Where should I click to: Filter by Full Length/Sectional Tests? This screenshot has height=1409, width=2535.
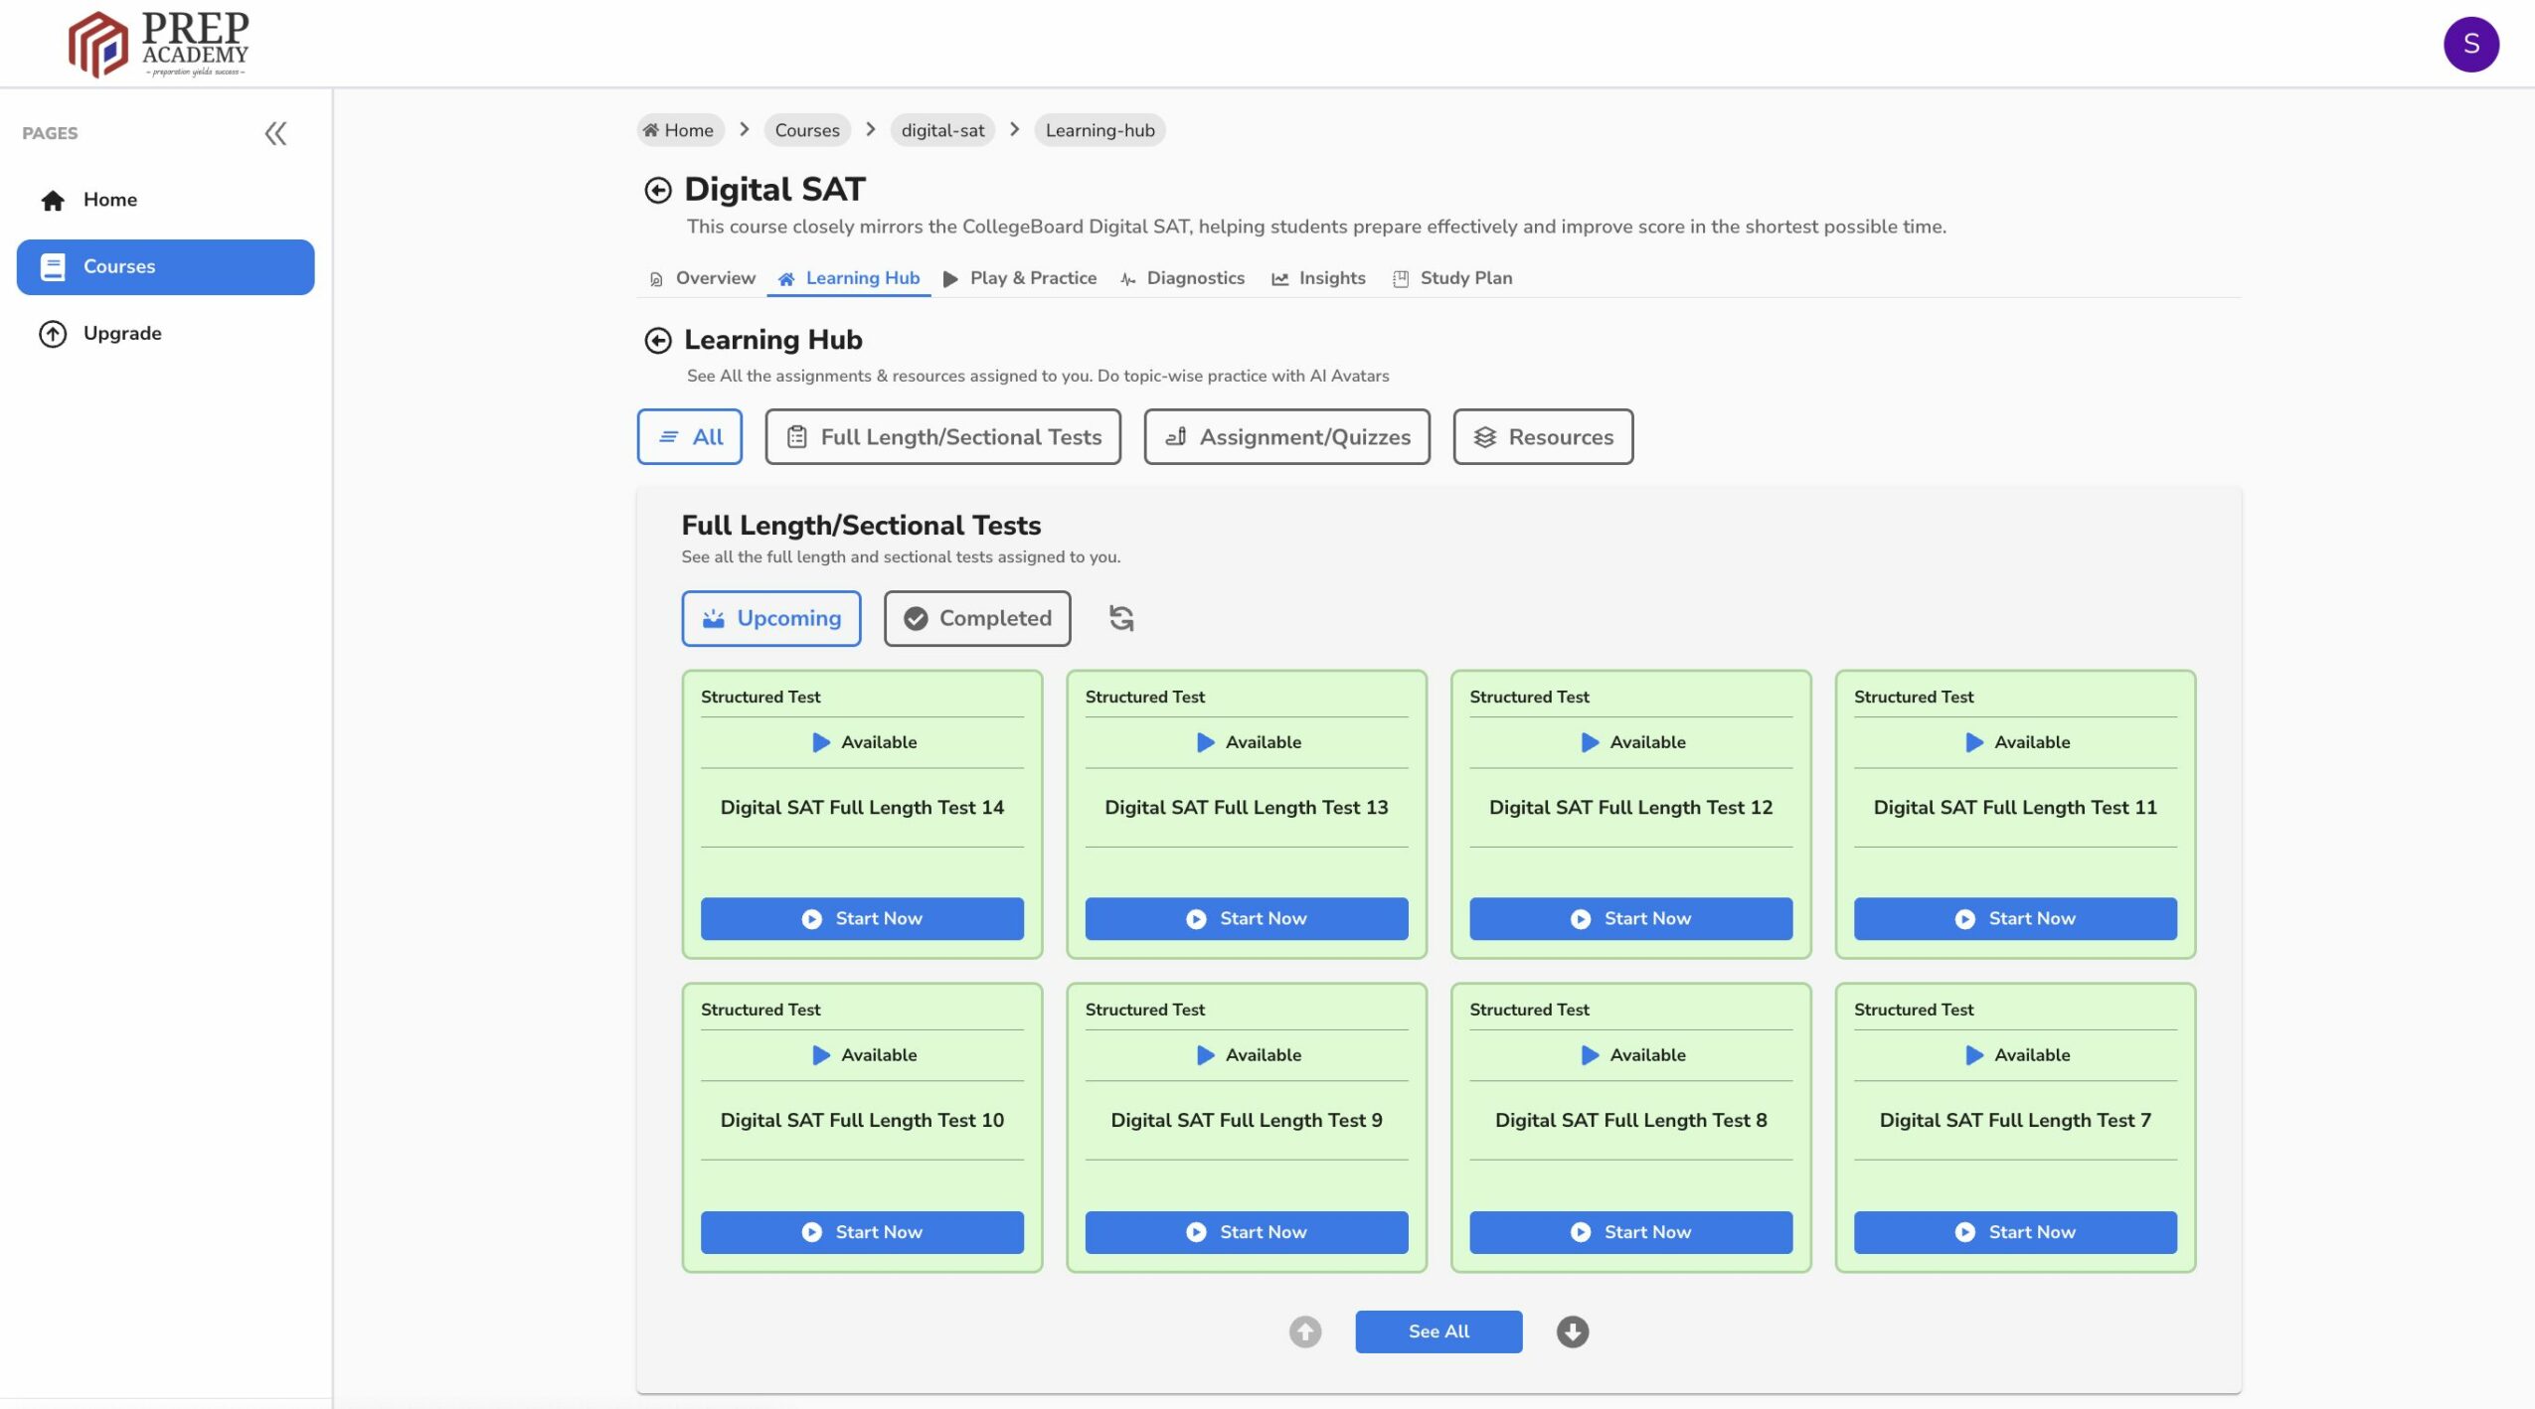point(942,437)
